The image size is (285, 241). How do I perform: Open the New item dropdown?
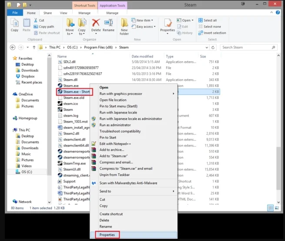[142, 20]
